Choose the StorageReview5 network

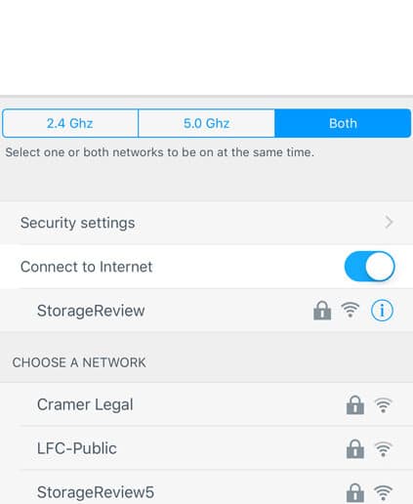pyautogui.click(x=206, y=488)
